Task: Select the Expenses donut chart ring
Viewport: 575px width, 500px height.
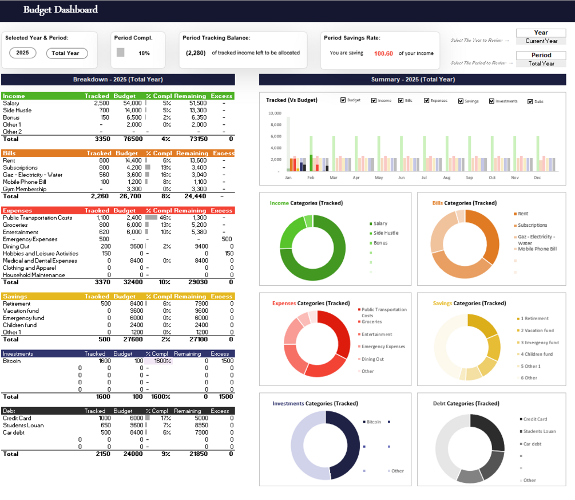Action: [317, 344]
